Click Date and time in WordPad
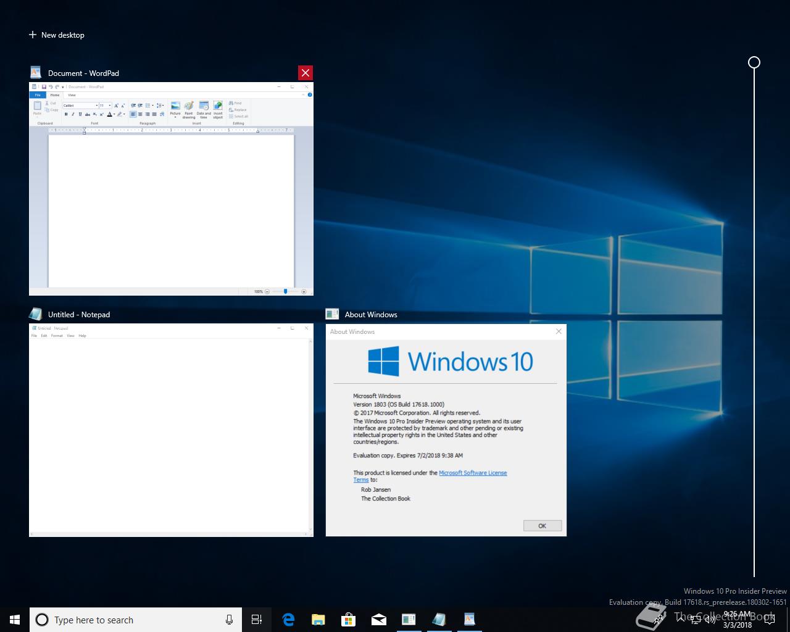This screenshot has width=790, height=632. (x=204, y=110)
